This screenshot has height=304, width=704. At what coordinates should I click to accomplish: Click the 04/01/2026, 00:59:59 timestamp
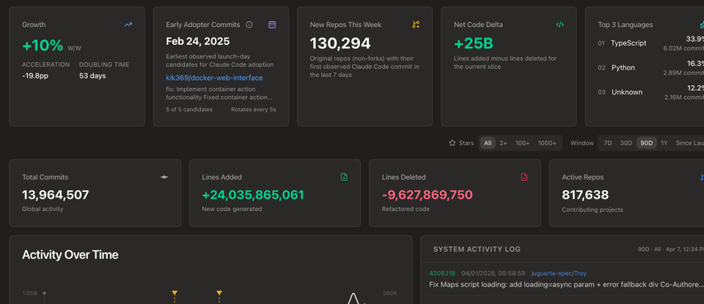point(493,273)
